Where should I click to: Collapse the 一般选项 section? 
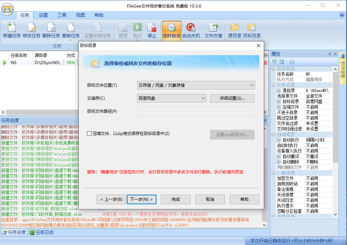[273, 173]
